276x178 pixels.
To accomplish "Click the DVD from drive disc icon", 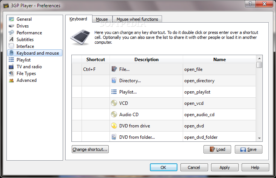I will pyautogui.click(x=114, y=126).
